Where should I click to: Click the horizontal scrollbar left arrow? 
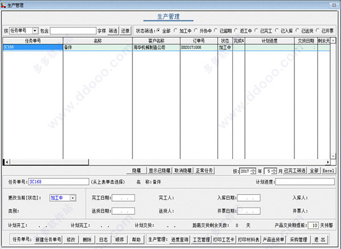coord(7,162)
